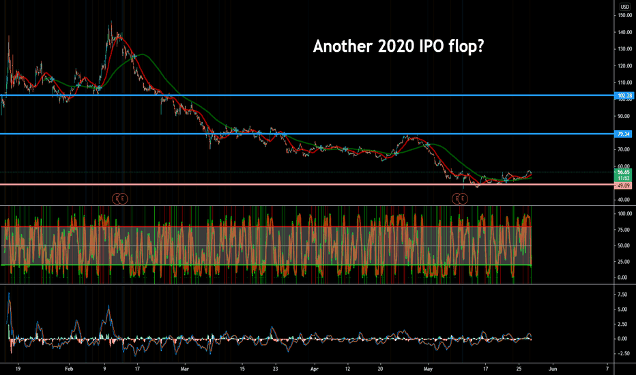The image size is (636, 375).
Task: Click the 150.00 price axis value
Action: coord(624,15)
